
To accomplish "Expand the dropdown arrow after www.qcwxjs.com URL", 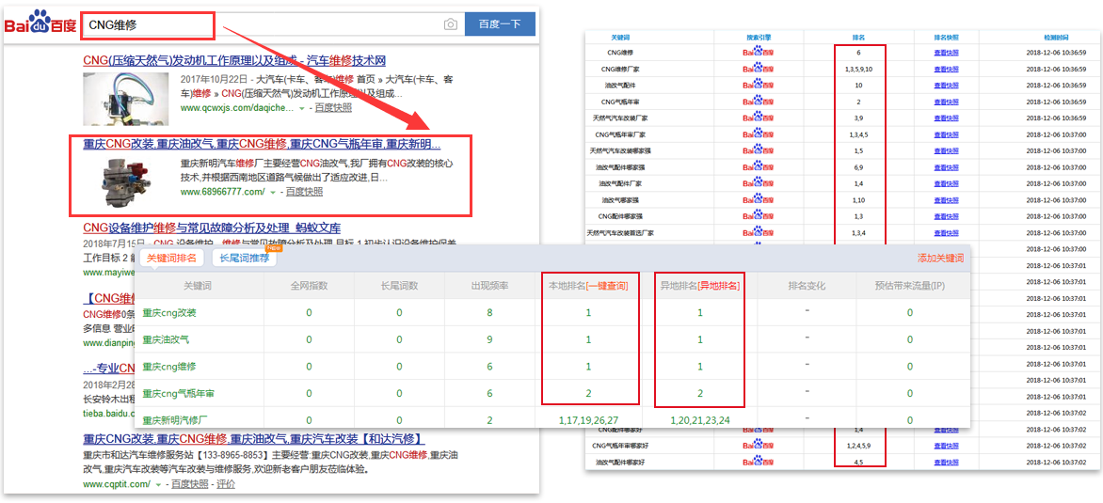I will click(x=302, y=108).
